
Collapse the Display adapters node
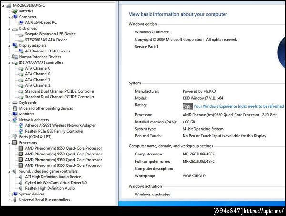(x=10, y=46)
